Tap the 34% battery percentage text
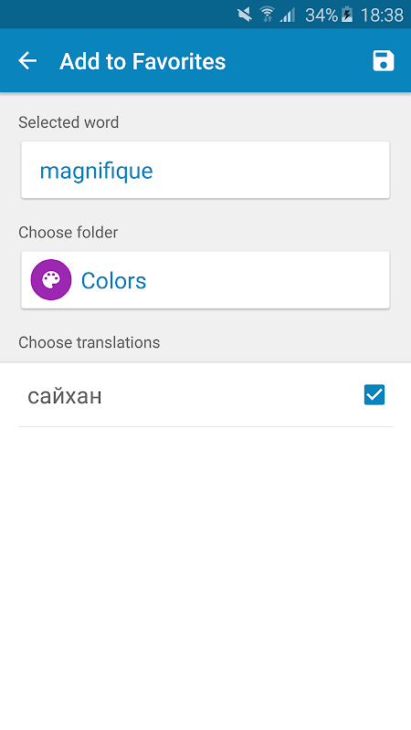This screenshot has height=730, width=411. point(321,16)
